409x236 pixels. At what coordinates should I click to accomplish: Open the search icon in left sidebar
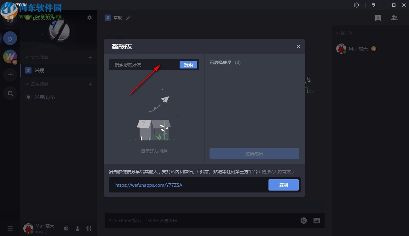[x=10, y=93]
